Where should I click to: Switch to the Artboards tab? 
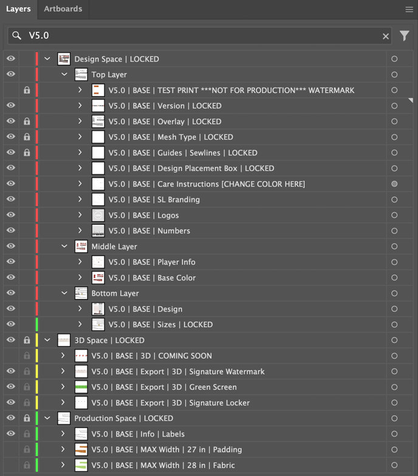pyautogui.click(x=63, y=9)
